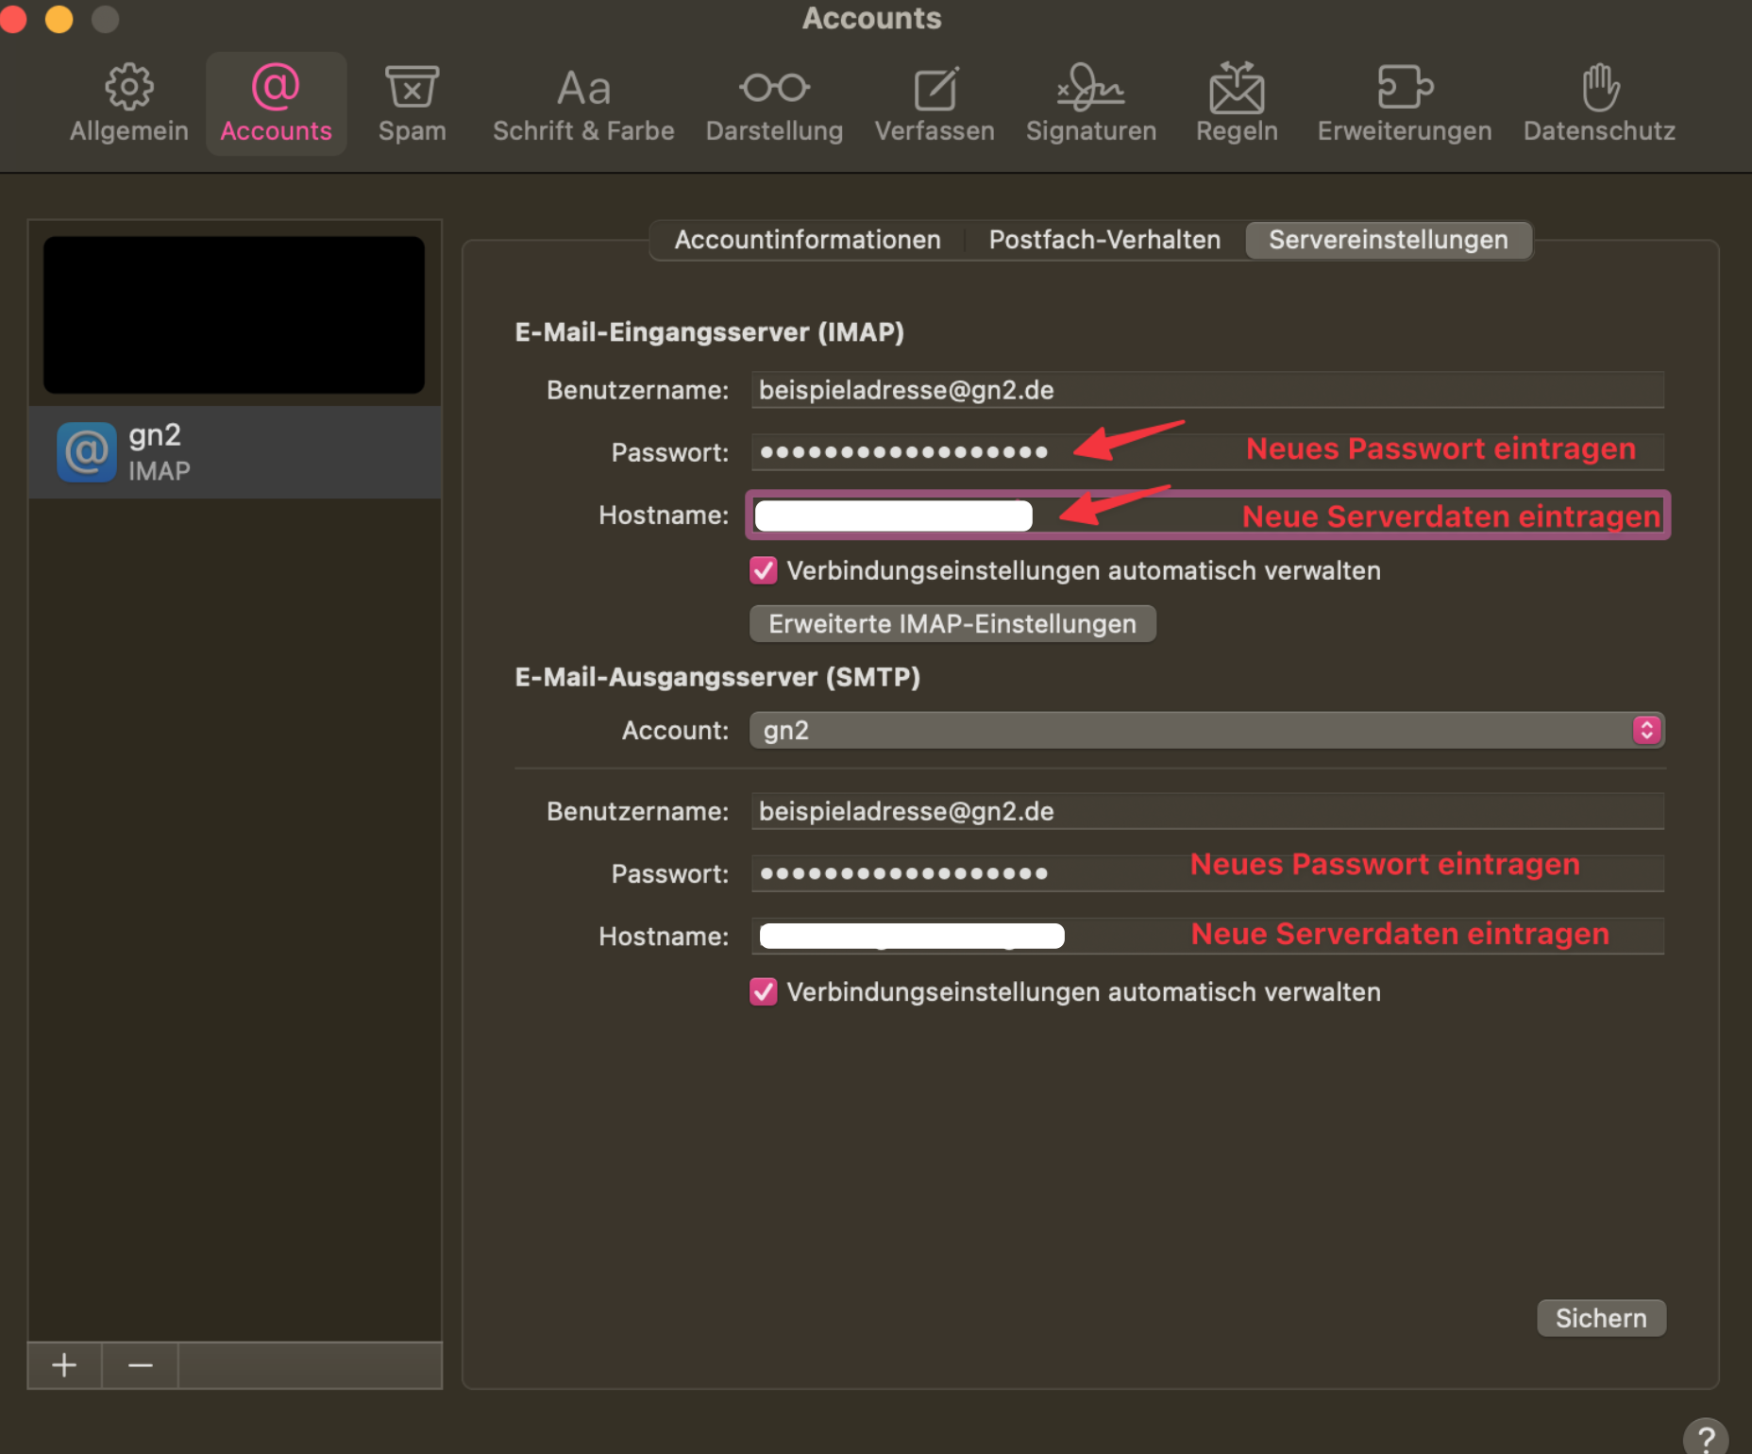The image size is (1752, 1454).
Task: Open the Darstellung glasses pane
Action: (x=774, y=104)
